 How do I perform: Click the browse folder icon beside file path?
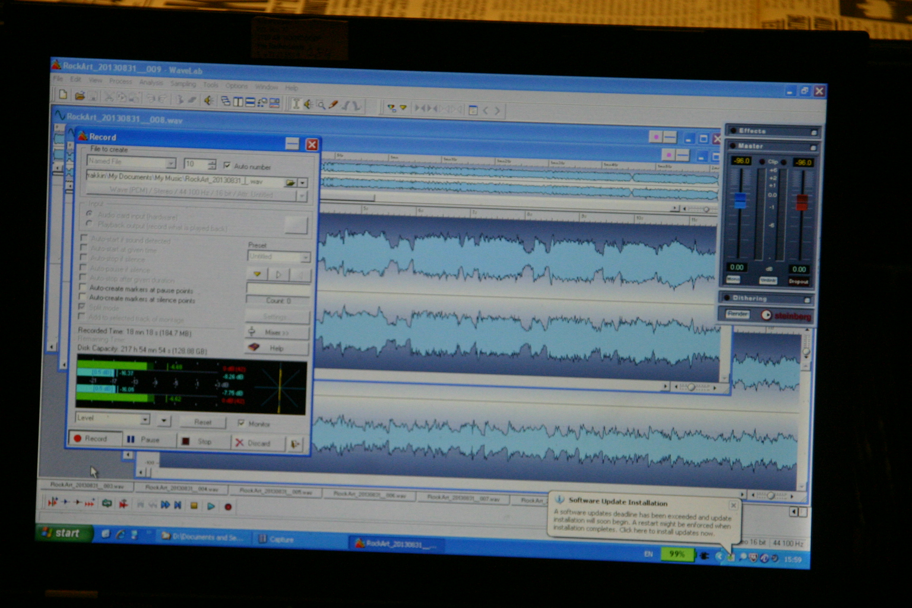[x=290, y=182]
